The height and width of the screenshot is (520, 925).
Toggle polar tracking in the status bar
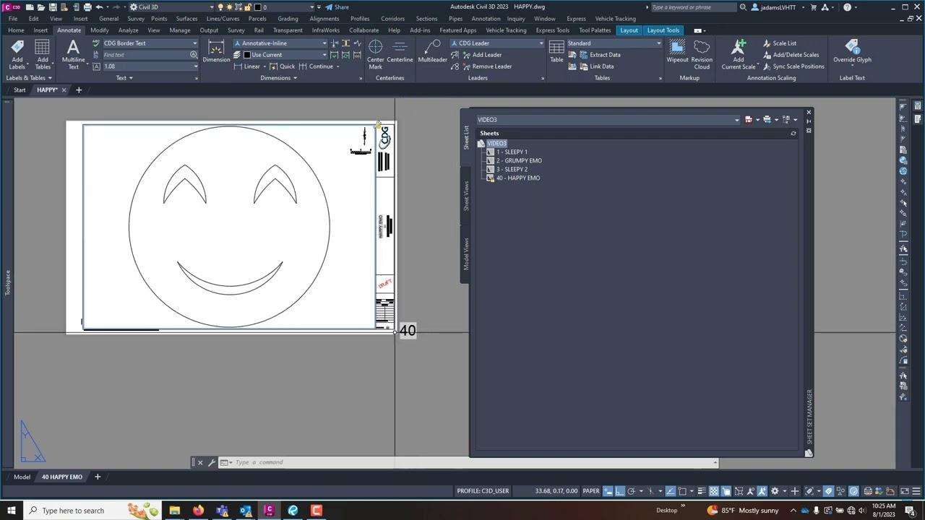[632, 491]
